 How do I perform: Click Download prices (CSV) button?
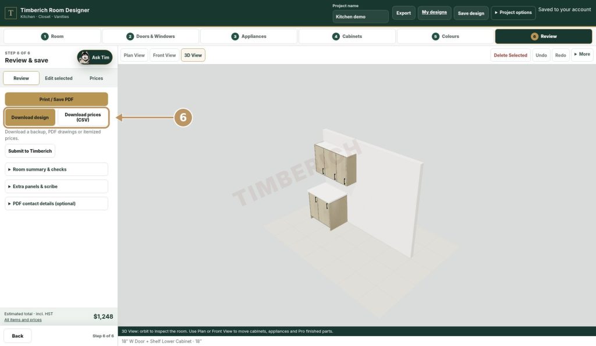(83, 118)
